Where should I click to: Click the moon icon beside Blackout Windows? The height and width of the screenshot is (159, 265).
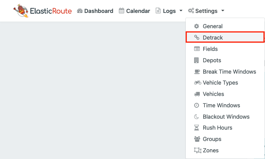[196, 117]
